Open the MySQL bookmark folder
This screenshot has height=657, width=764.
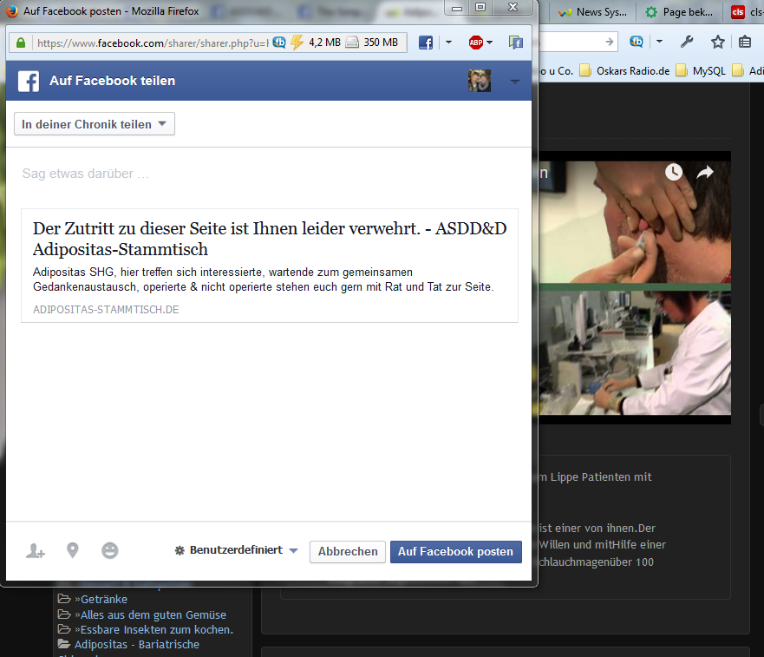pyautogui.click(x=700, y=71)
